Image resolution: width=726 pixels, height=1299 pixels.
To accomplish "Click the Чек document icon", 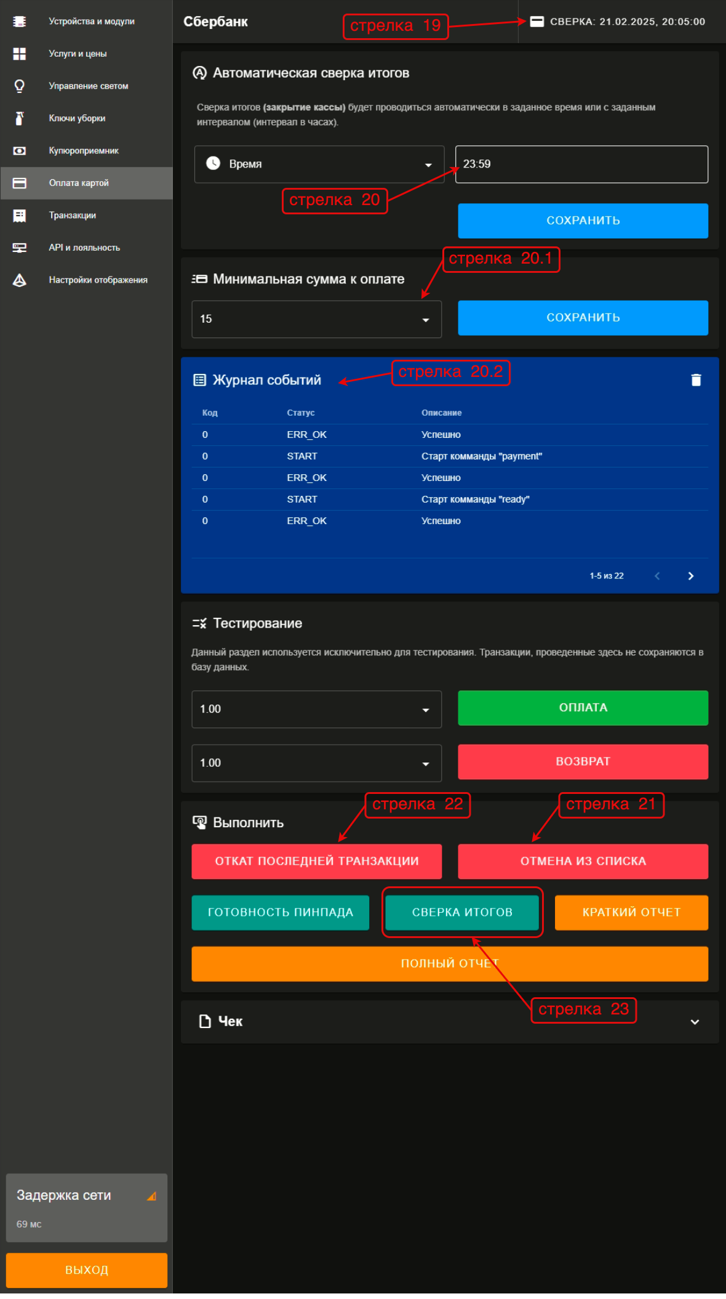I will coord(205,1021).
